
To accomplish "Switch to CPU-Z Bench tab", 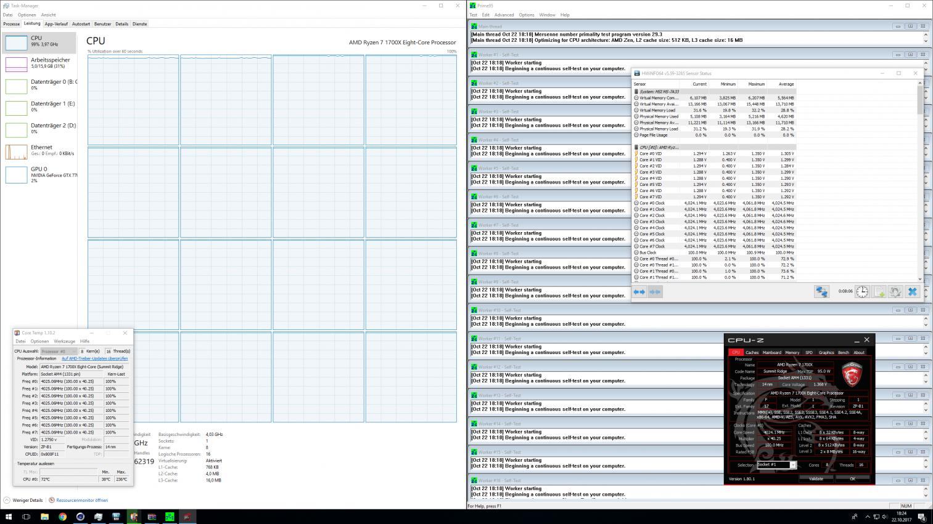I will (843, 353).
